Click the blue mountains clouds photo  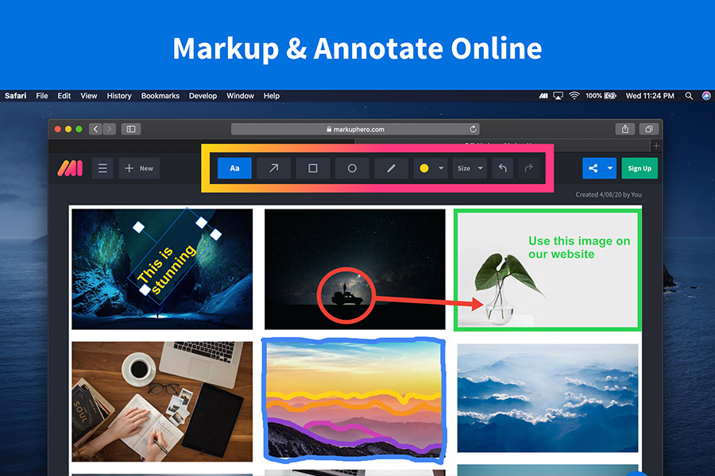[547, 398]
